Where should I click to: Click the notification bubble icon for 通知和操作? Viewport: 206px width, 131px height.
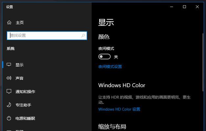(9, 91)
